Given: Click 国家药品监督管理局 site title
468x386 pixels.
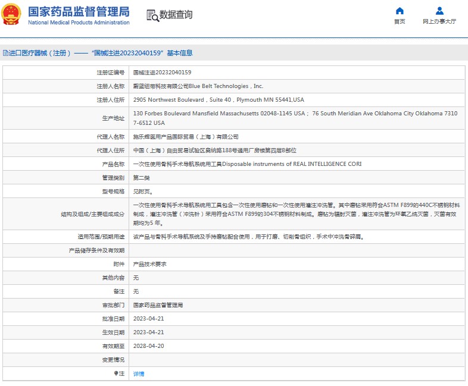Looking at the screenshot, I should [x=79, y=12].
